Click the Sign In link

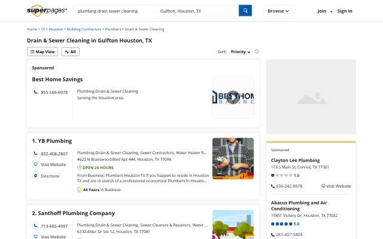(345, 11)
